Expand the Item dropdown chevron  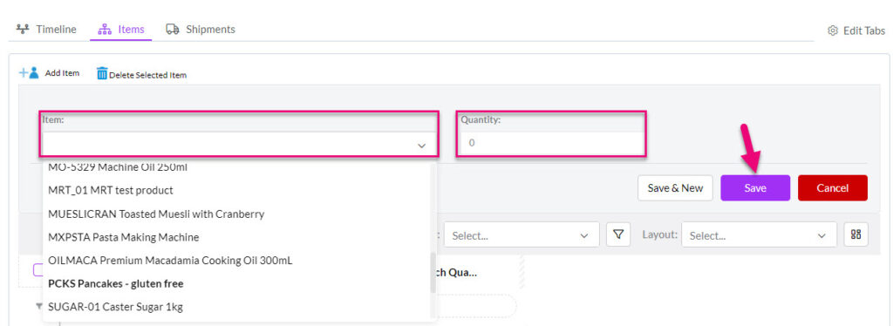pyautogui.click(x=421, y=146)
